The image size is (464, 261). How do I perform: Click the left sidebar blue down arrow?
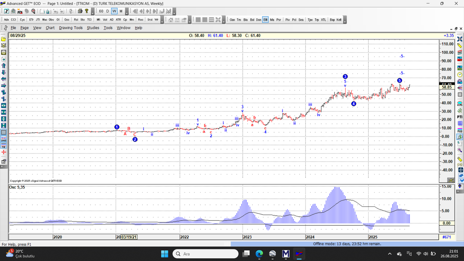pyautogui.click(x=3, y=72)
